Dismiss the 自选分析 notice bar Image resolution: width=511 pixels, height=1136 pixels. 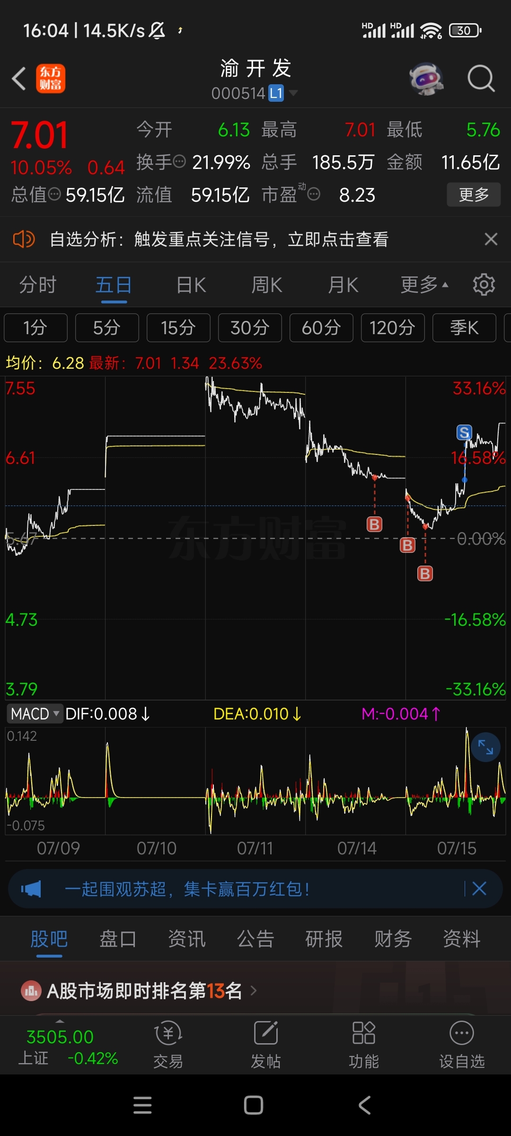(491, 239)
